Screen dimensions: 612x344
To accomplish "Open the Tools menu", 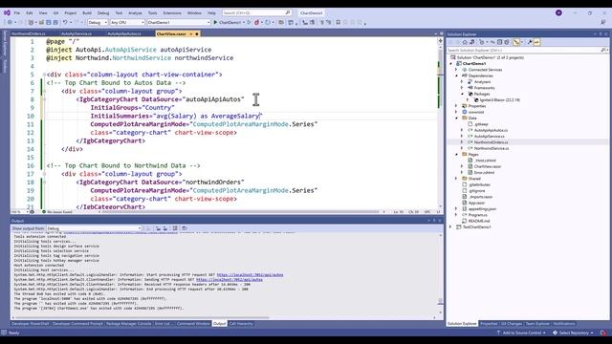I will coord(153,12).
